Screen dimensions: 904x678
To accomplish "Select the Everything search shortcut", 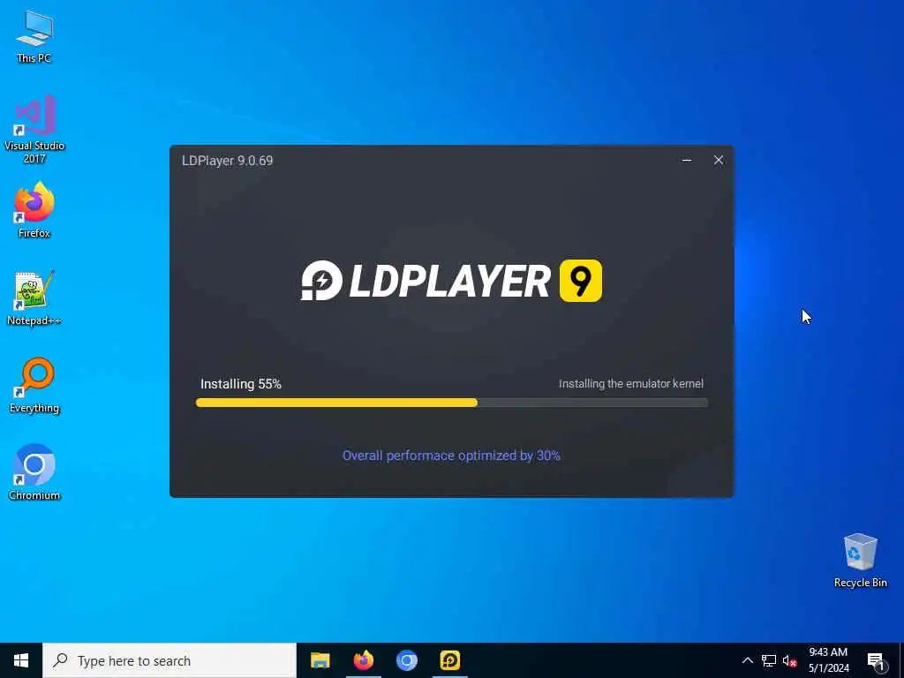I will click(34, 385).
